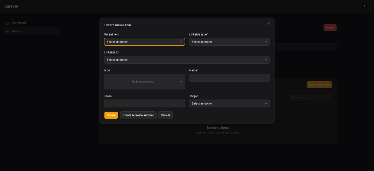Click the Name input field
Screen dimensions: 374x171
(229, 78)
